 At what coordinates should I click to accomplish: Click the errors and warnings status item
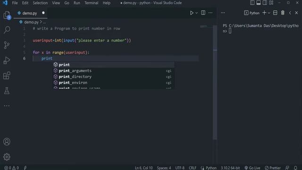[x=11, y=168]
